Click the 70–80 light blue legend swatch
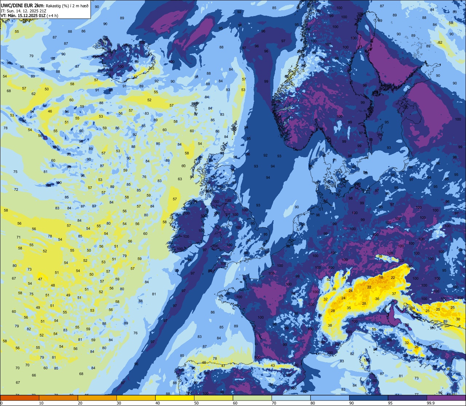The height and width of the screenshot is (406, 466). 291,398
